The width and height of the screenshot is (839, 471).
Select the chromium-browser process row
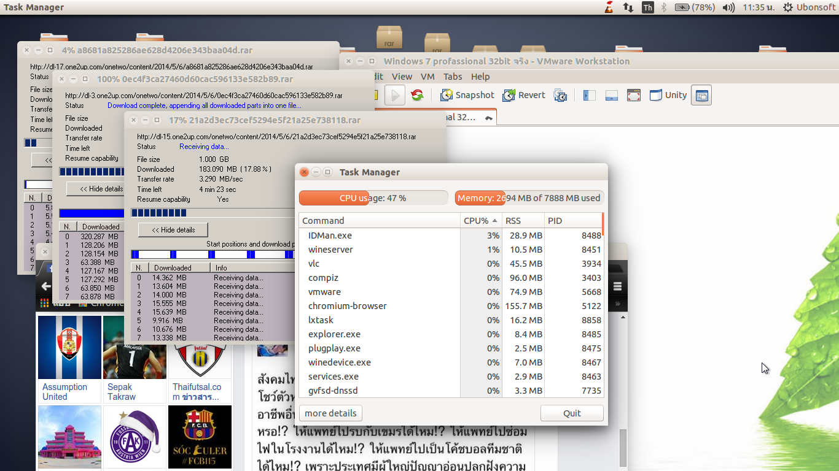coord(451,306)
